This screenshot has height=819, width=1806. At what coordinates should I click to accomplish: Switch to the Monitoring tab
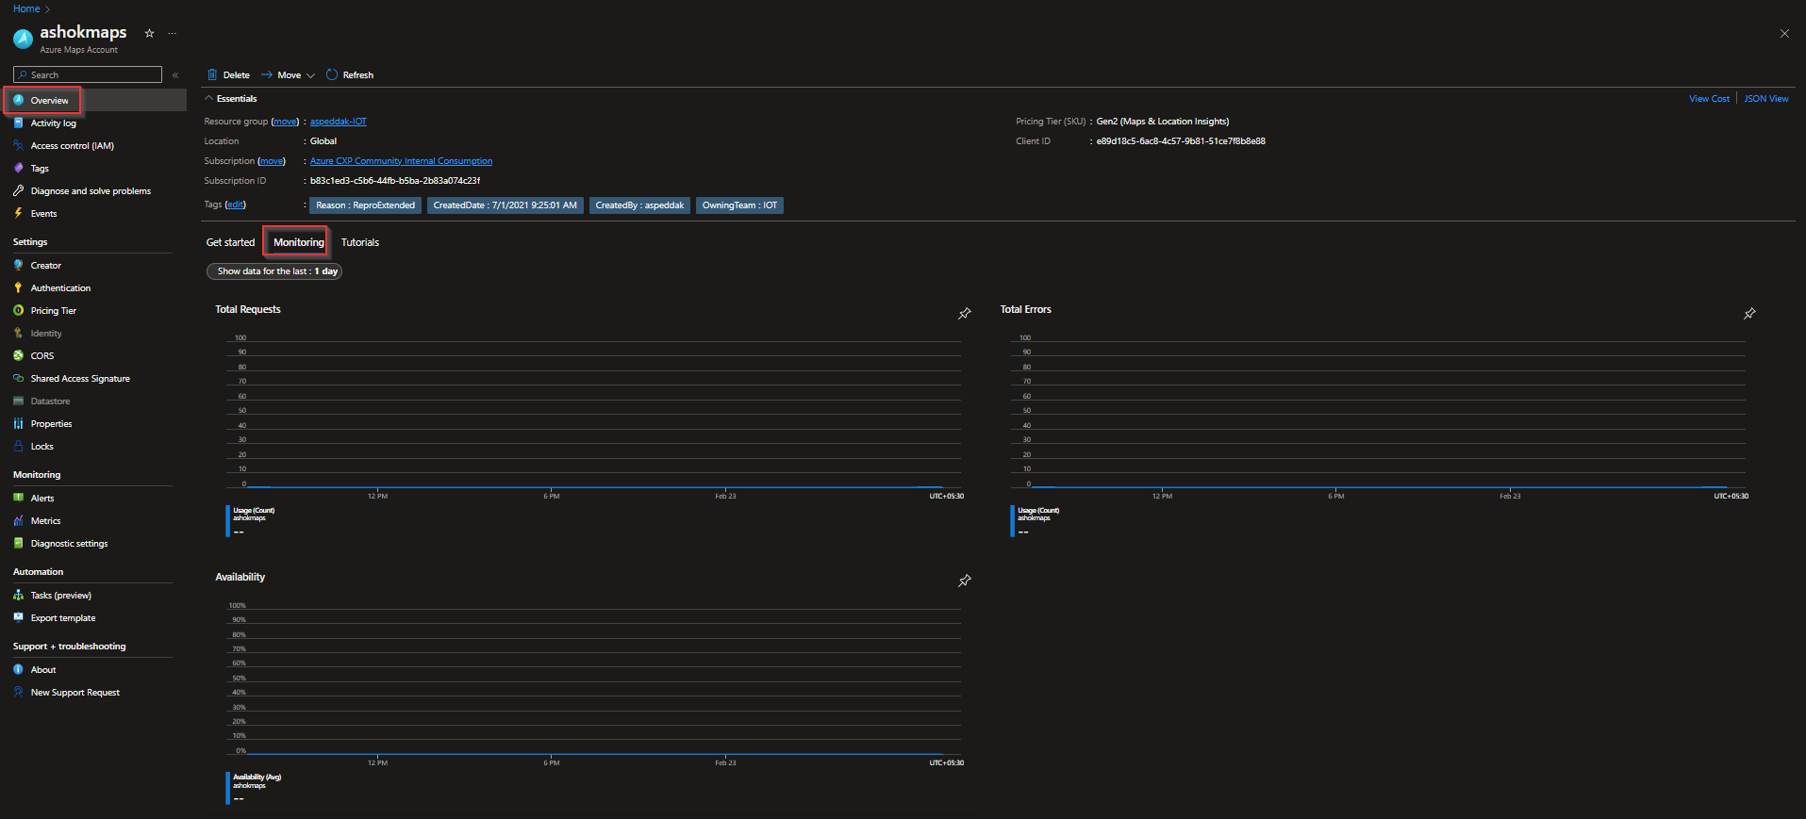(298, 242)
